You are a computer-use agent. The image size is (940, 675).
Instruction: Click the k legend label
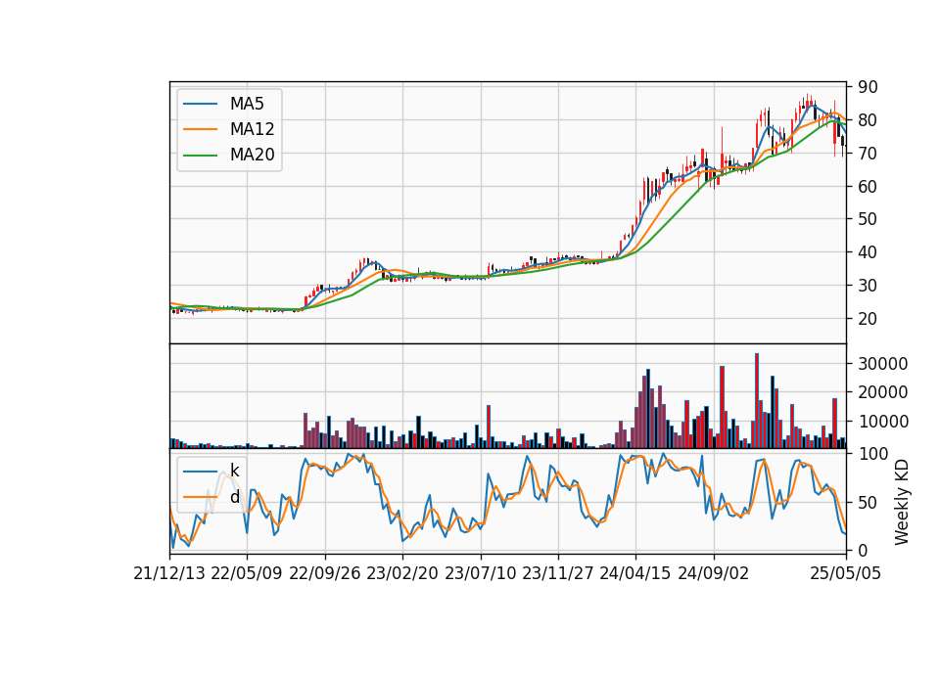[x=234, y=471]
